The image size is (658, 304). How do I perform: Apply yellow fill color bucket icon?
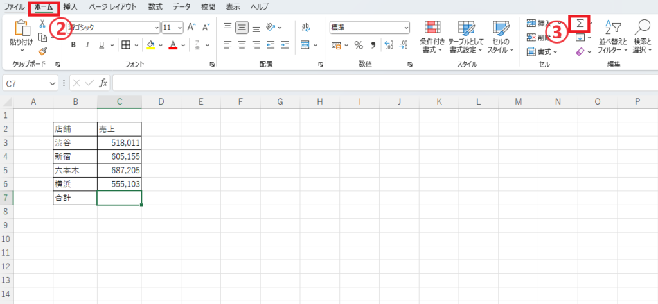pos(150,45)
